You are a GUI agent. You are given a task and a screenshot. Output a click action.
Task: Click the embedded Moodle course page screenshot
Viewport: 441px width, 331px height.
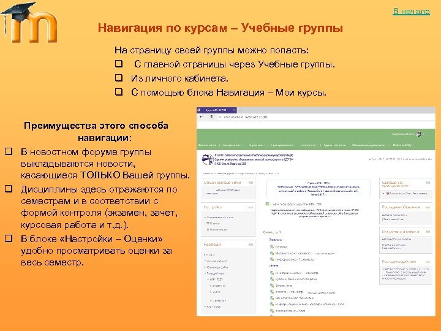coord(316,211)
